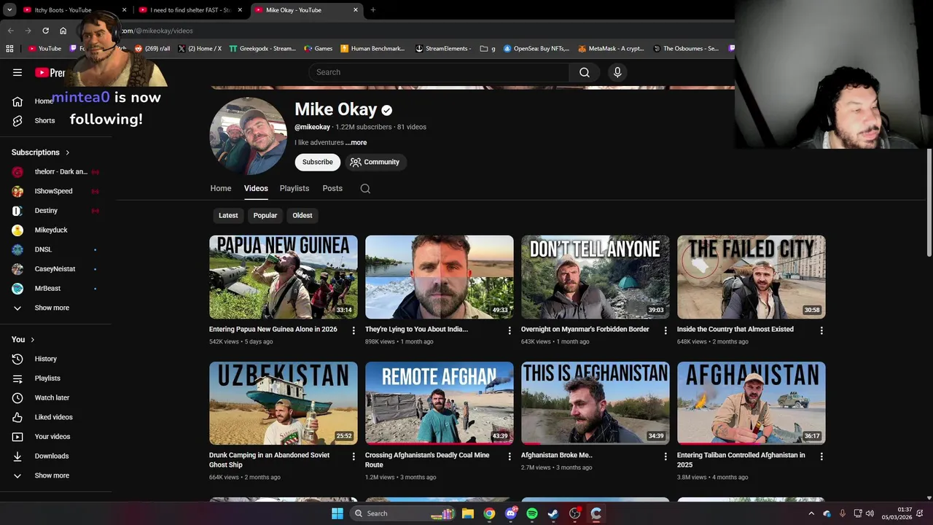933x525 pixels.
Task: Switch to the Posts tab
Action: tap(332, 188)
